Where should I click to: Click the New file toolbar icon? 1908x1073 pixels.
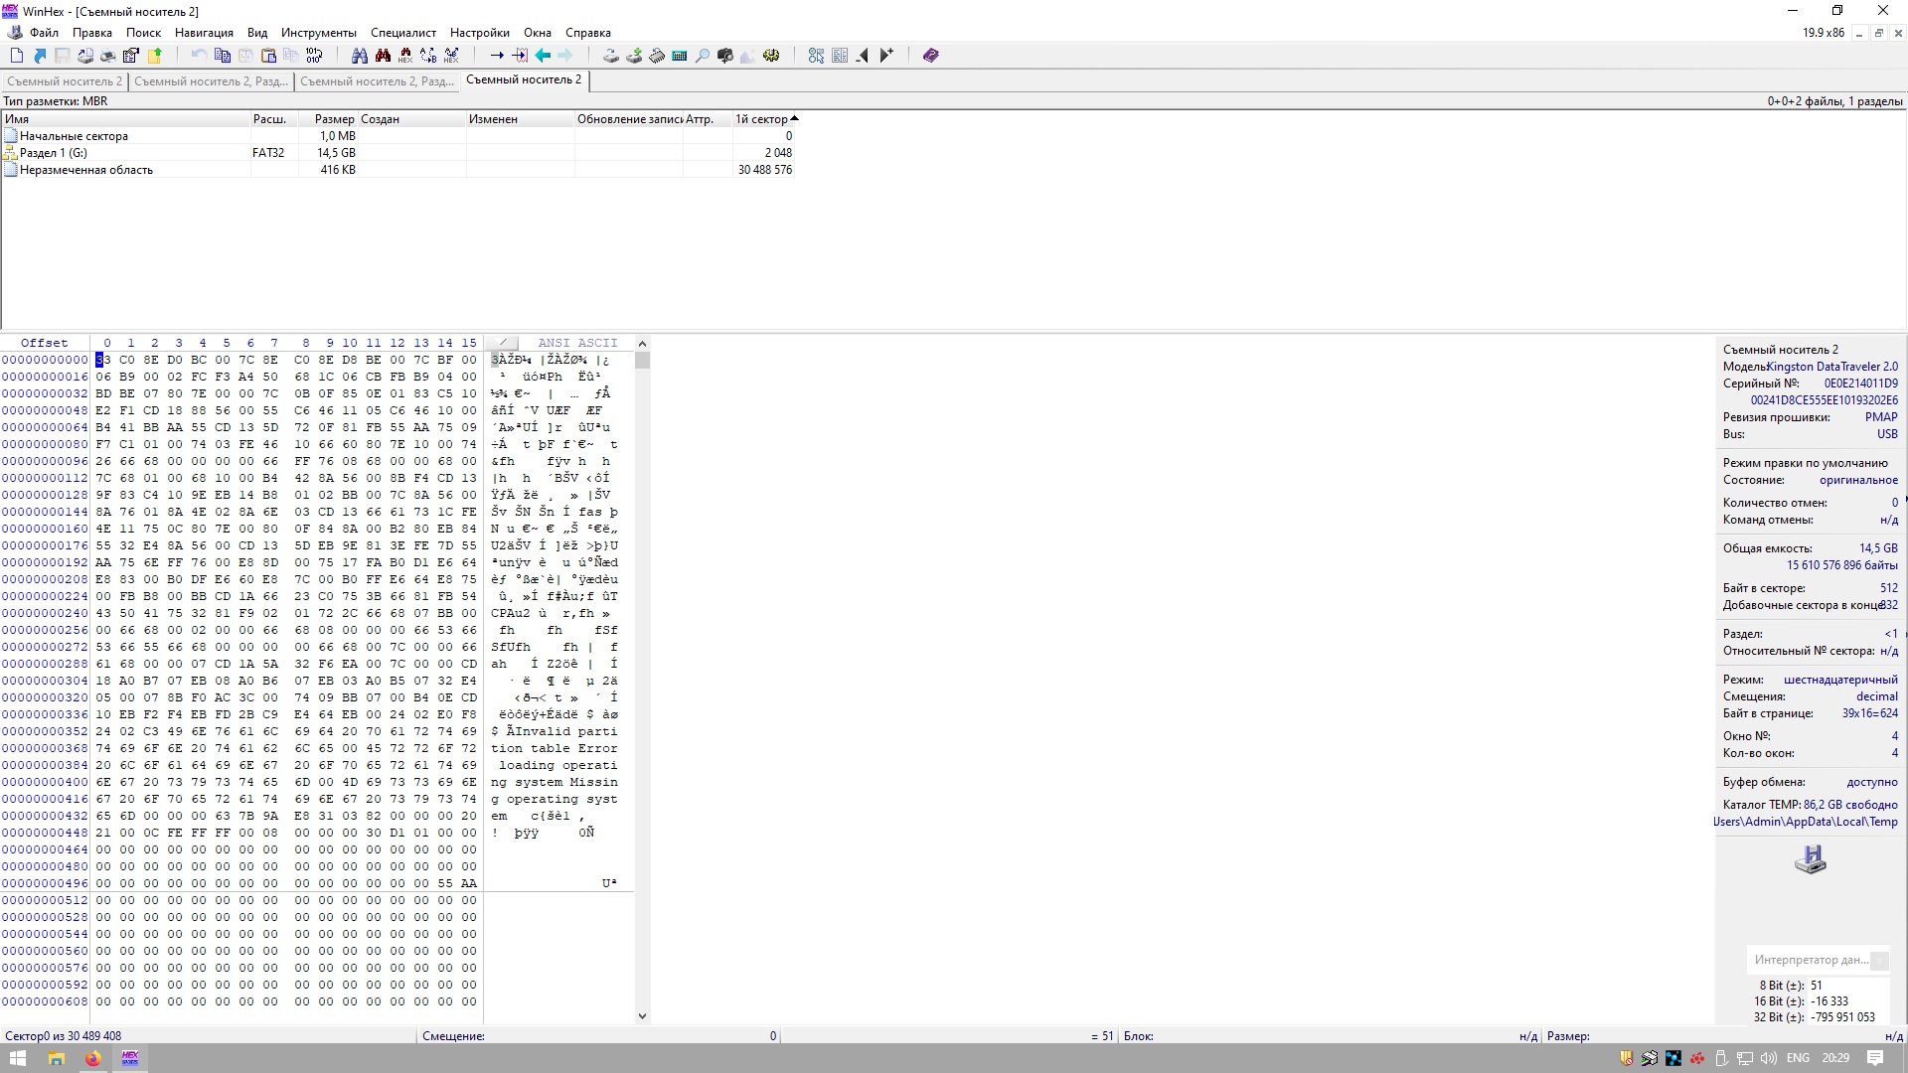(17, 56)
